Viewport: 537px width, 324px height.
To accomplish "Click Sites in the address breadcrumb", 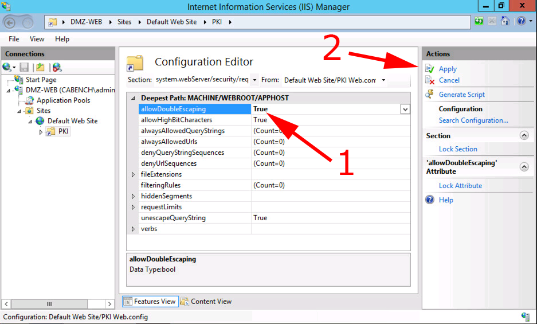I will [124, 22].
